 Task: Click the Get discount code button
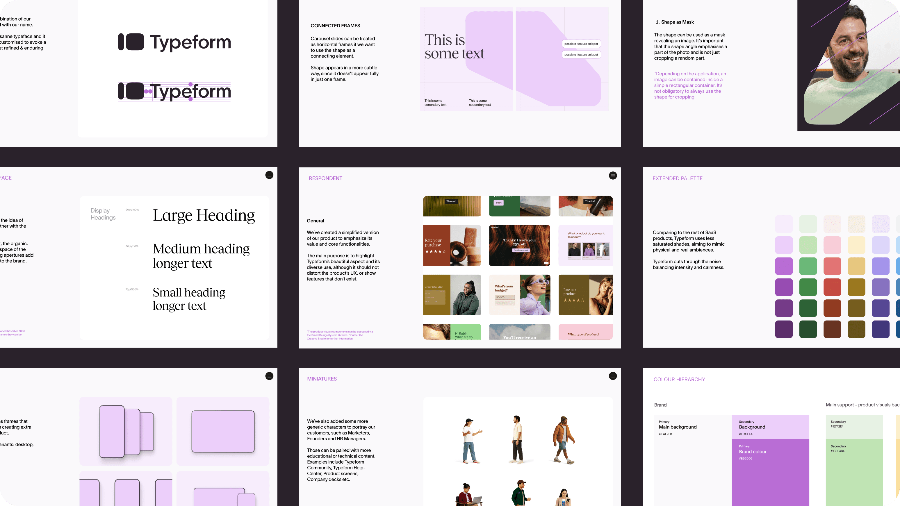521,250
